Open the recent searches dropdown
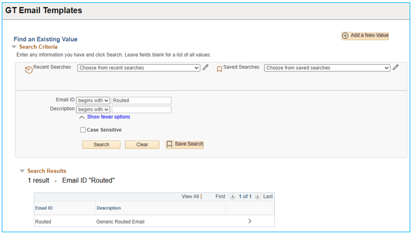 click(139, 68)
